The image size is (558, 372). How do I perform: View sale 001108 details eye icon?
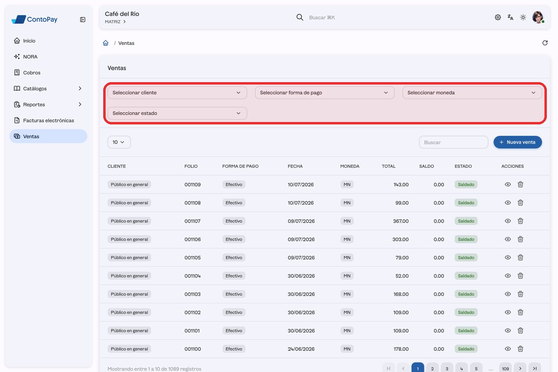tap(507, 203)
